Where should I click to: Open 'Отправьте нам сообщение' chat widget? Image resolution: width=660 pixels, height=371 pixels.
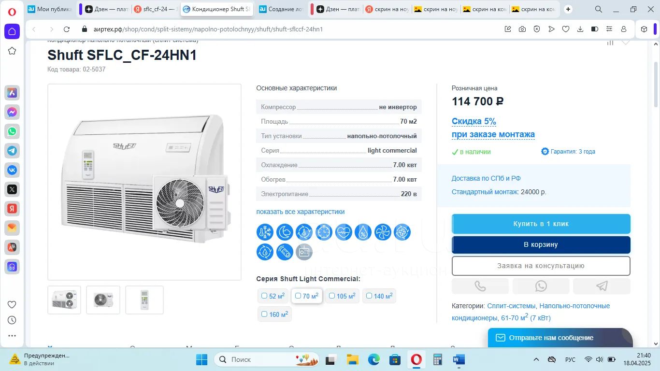pos(560,338)
